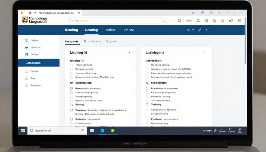Image resolution: width=266 pixels, height=152 pixels.
Task: Open the Start menu icon on the taskbar
Action: 23,131
